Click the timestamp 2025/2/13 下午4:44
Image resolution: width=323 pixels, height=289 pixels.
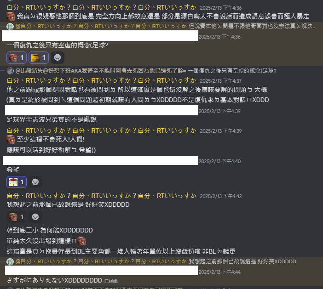coord(219,272)
